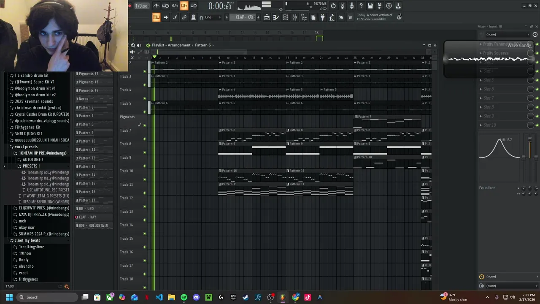Image resolution: width=540 pixels, height=304 pixels.
Task: Enable wait for input before playing
Action: coord(165,6)
